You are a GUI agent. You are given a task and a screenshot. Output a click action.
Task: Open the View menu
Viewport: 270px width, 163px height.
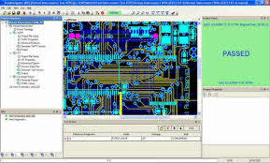pyautogui.click(x=16, y=8)
